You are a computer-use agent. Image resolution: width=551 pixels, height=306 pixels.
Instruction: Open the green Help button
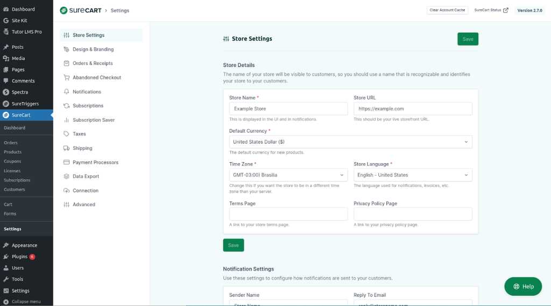(523, 286)
